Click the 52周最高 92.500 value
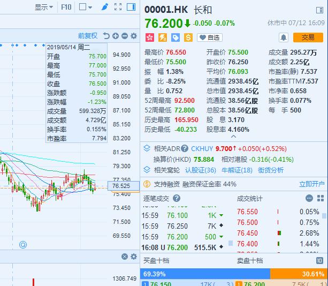Screen dimensions: 328x286 click(x=184, y=101)
